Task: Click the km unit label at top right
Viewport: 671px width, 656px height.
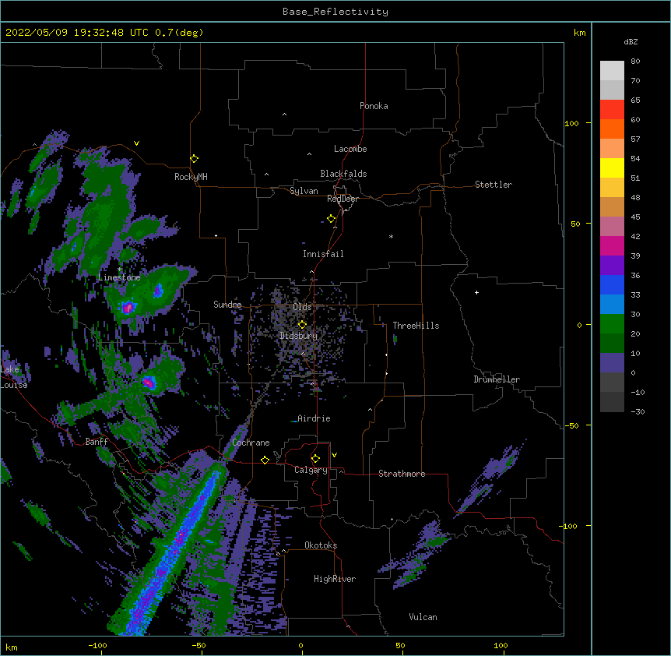Action: pyautogui.click(x=579, y=33)
